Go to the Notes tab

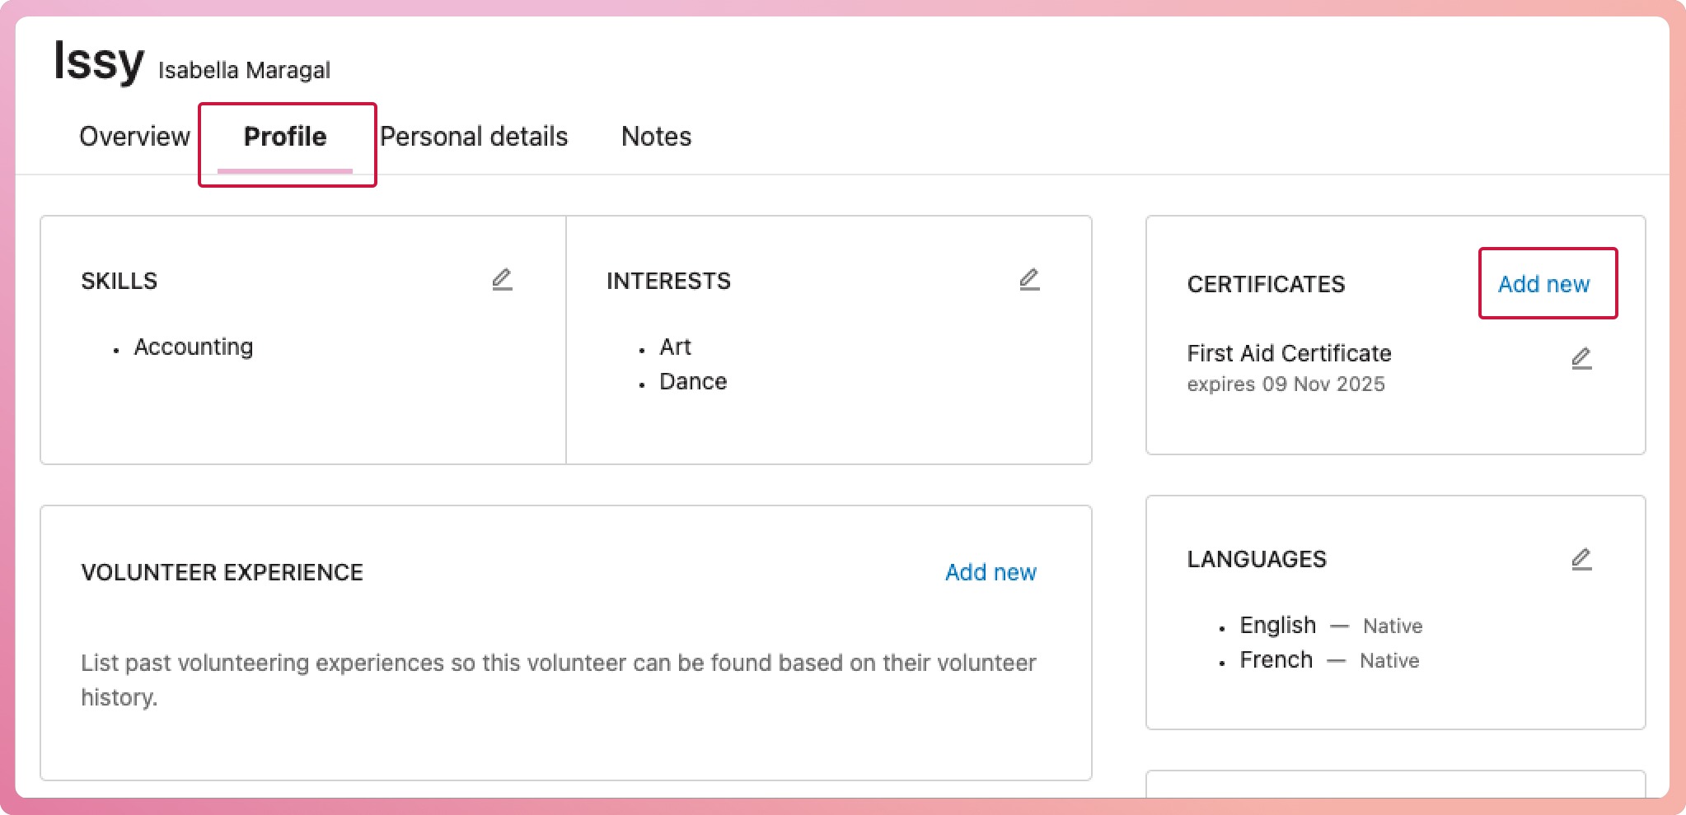click(656, 137)
